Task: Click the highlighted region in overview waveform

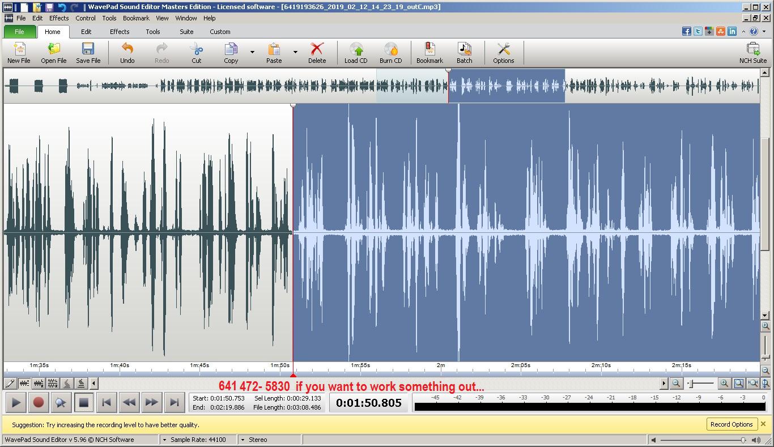Action: 507,86
